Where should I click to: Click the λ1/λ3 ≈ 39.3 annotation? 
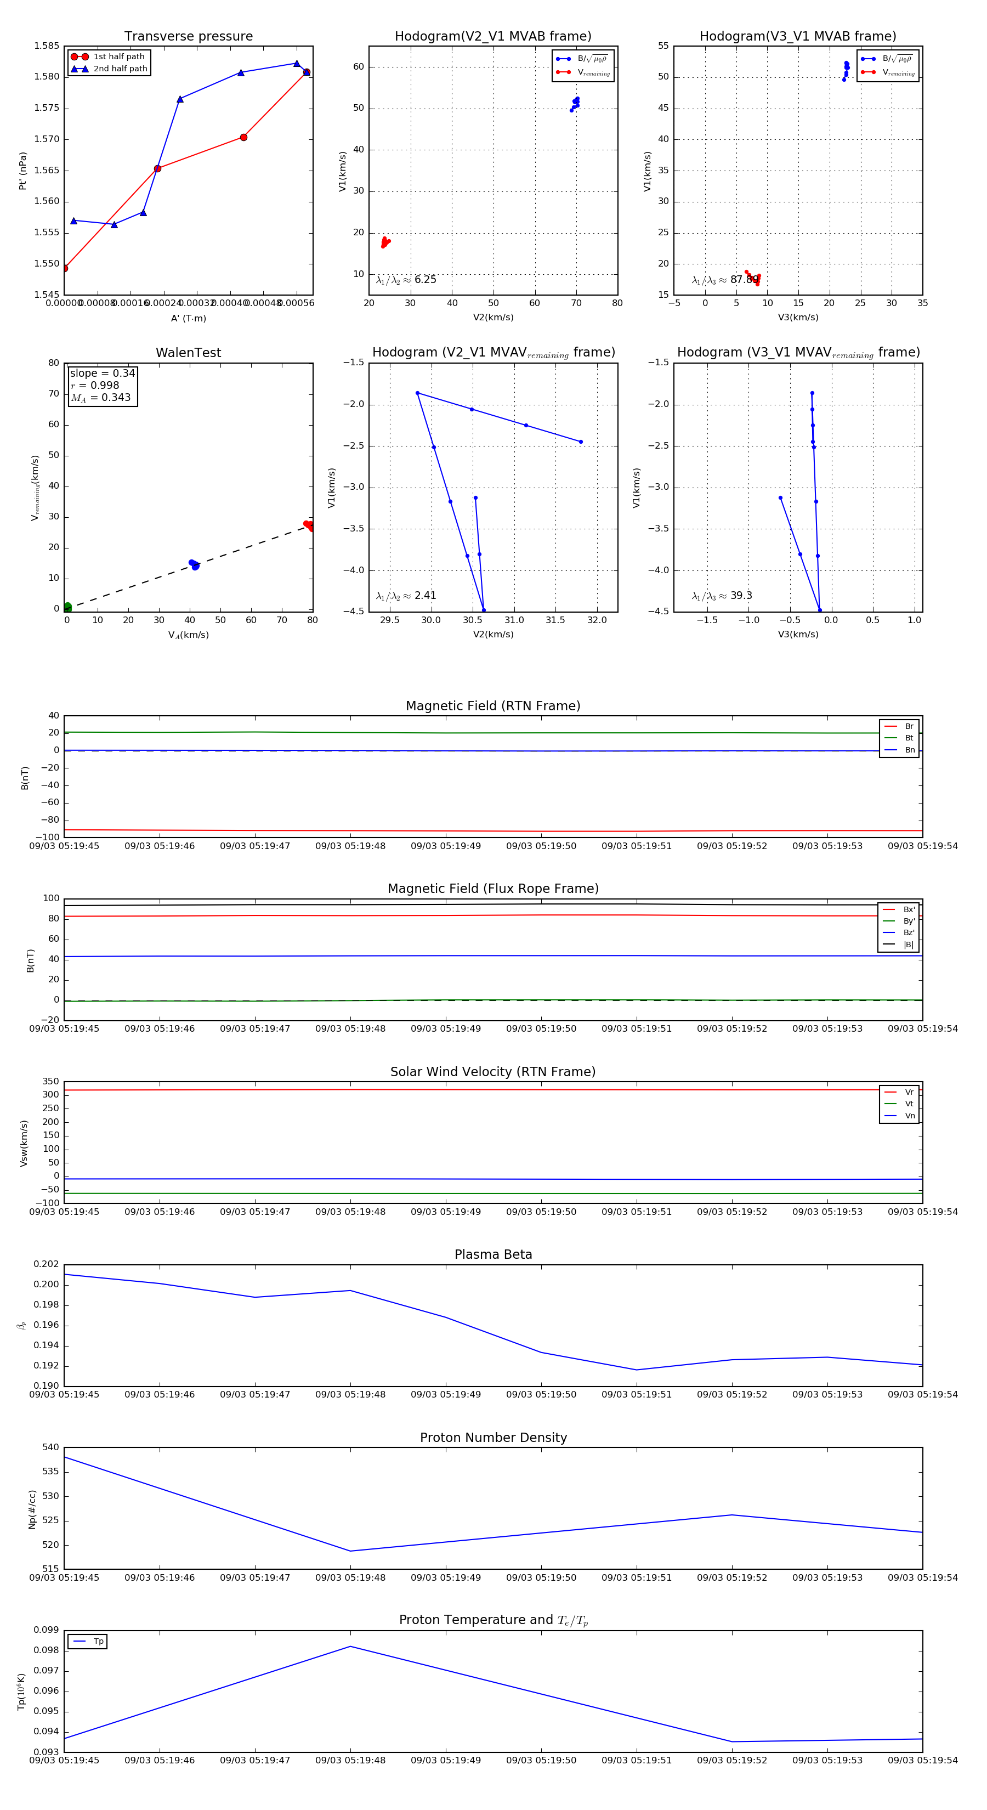(722, 596)
